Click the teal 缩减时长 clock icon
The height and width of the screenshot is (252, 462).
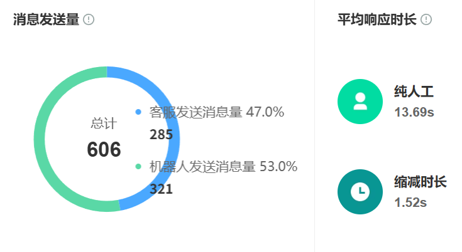coord(360,192)
